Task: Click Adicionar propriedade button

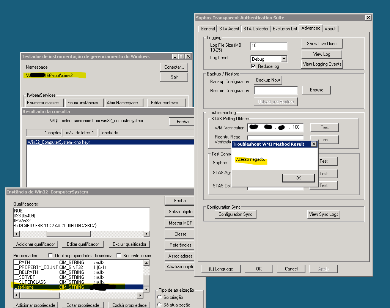Action: [36, 305]
